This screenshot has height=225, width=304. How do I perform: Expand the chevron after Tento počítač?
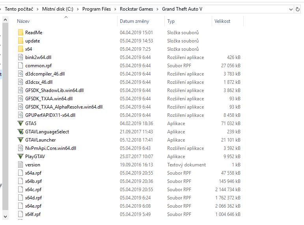[x=37, y=9]
